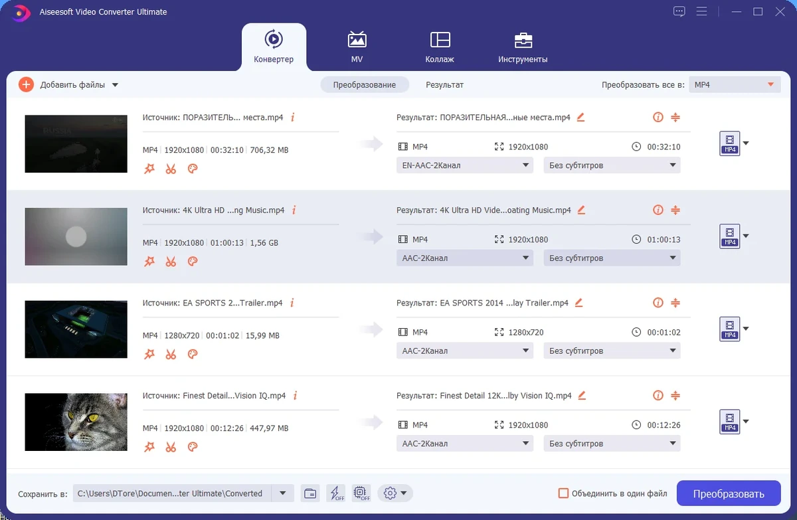The height and width of the screenshot is (520, 797).
Task: Show source info for EA SPORTS Trailer
Action: 292,303
